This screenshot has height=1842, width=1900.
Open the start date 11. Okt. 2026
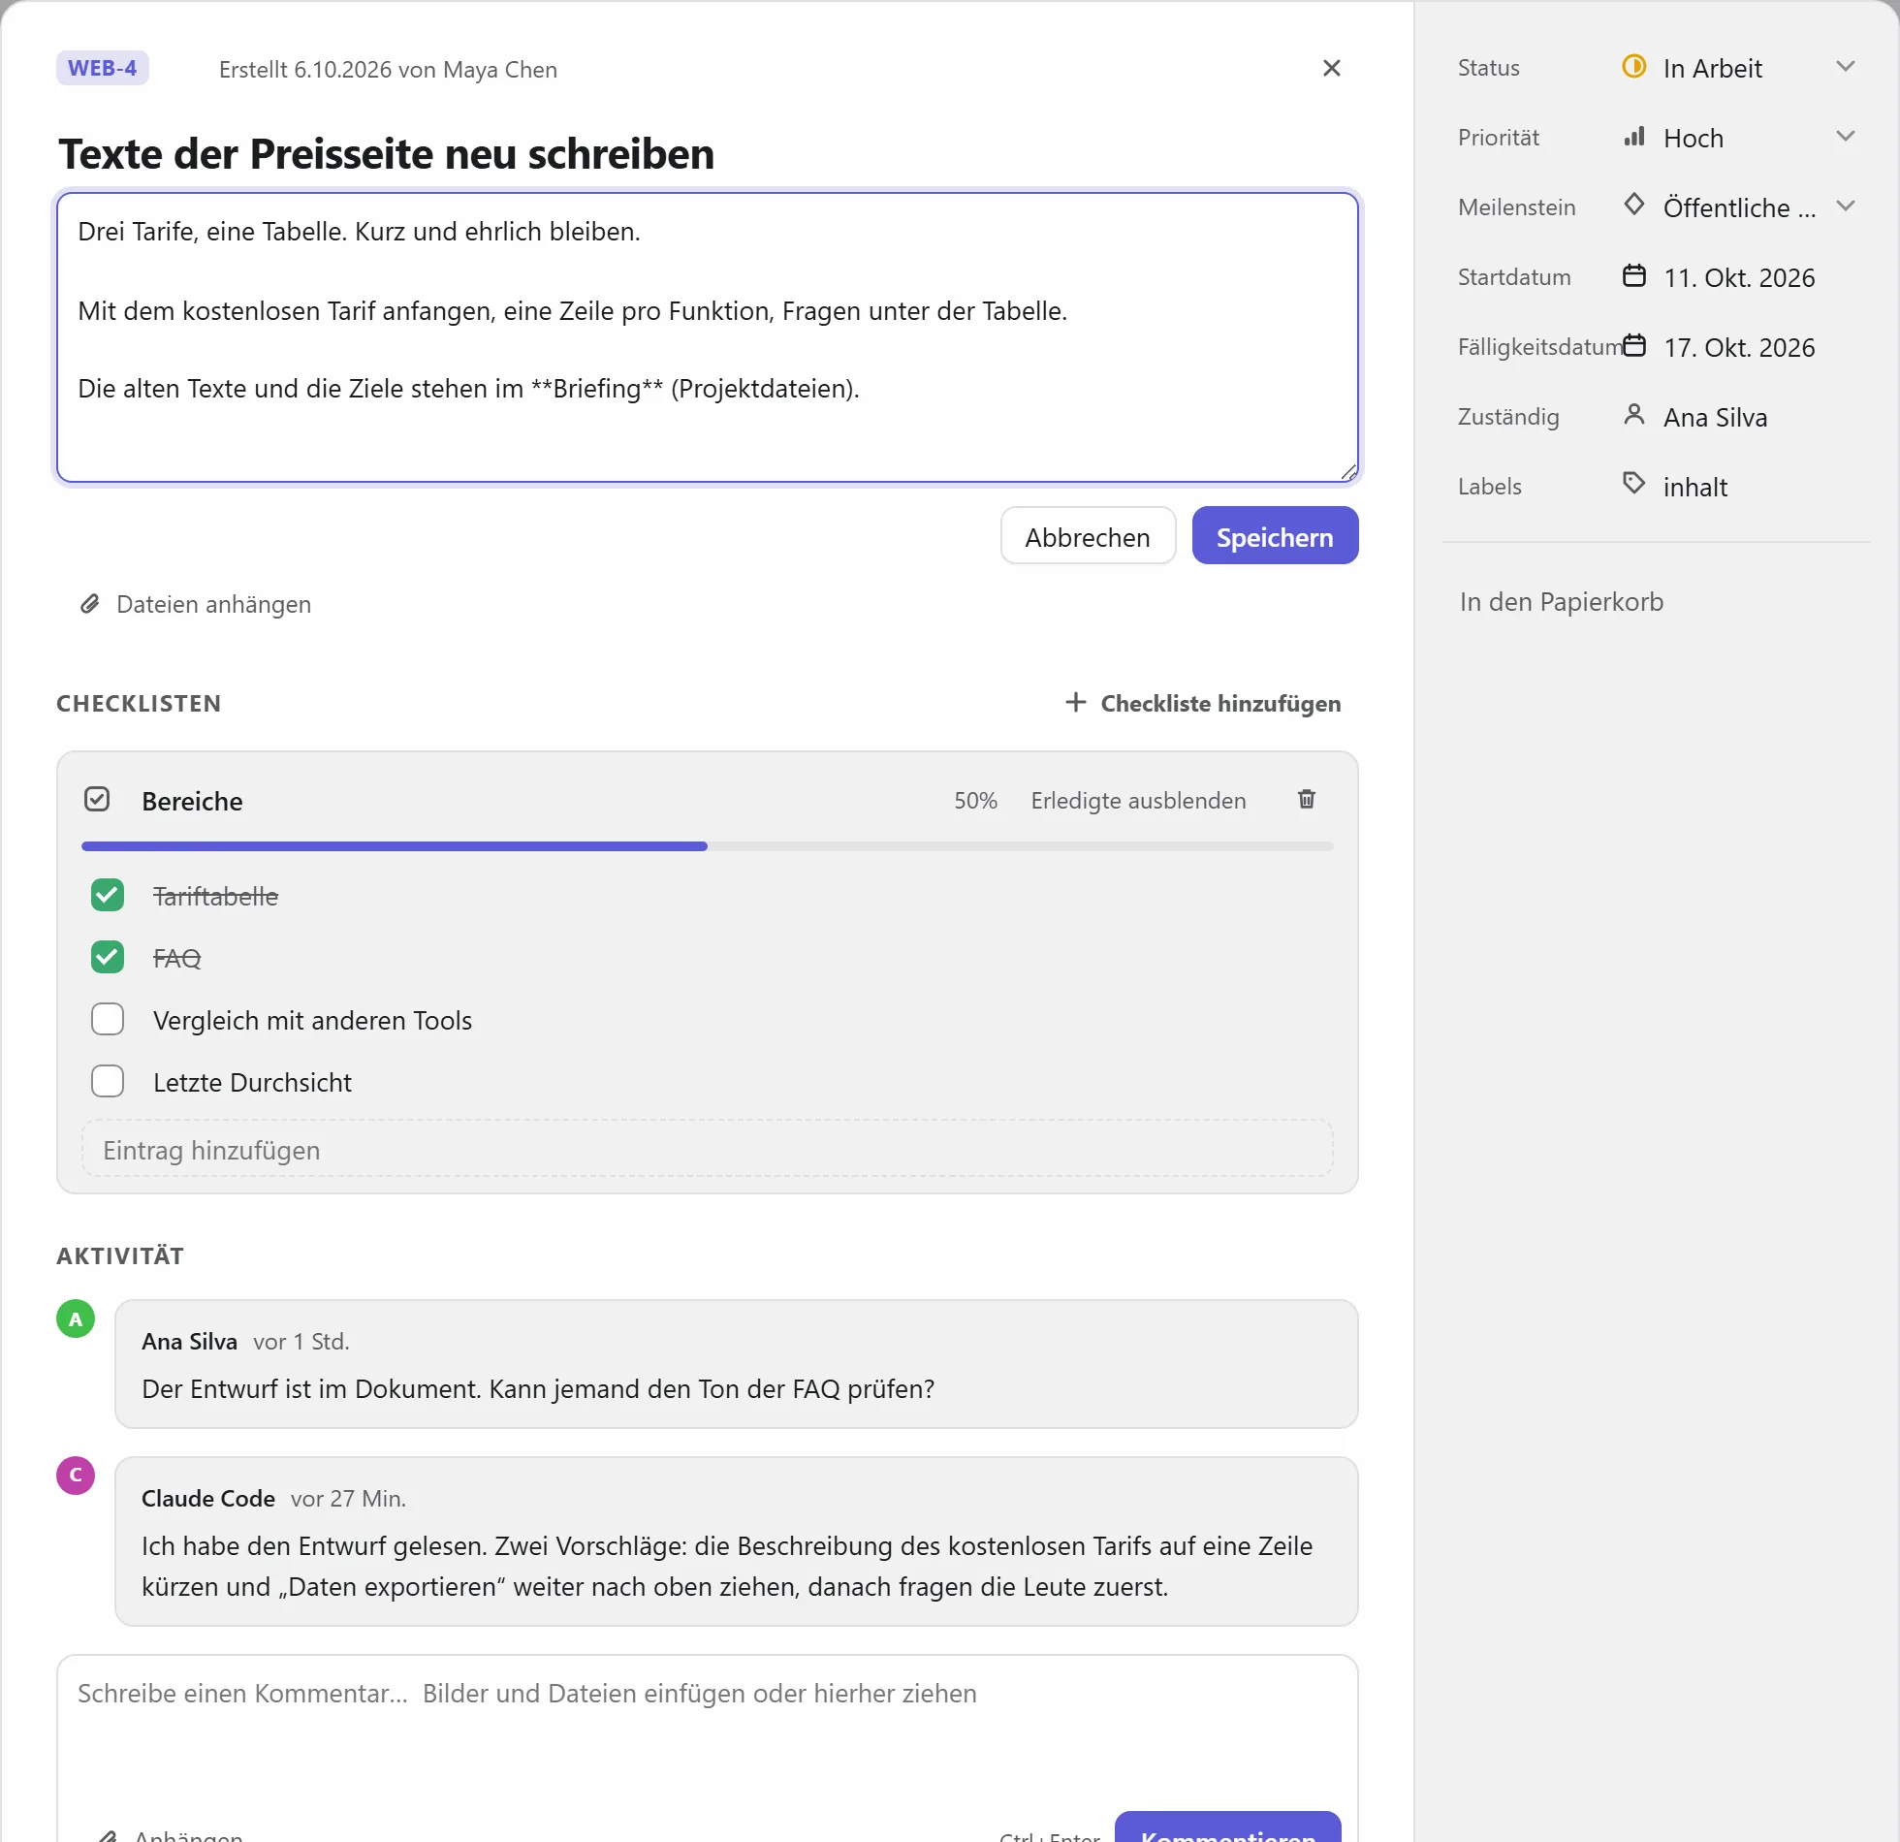(1739, 277)
